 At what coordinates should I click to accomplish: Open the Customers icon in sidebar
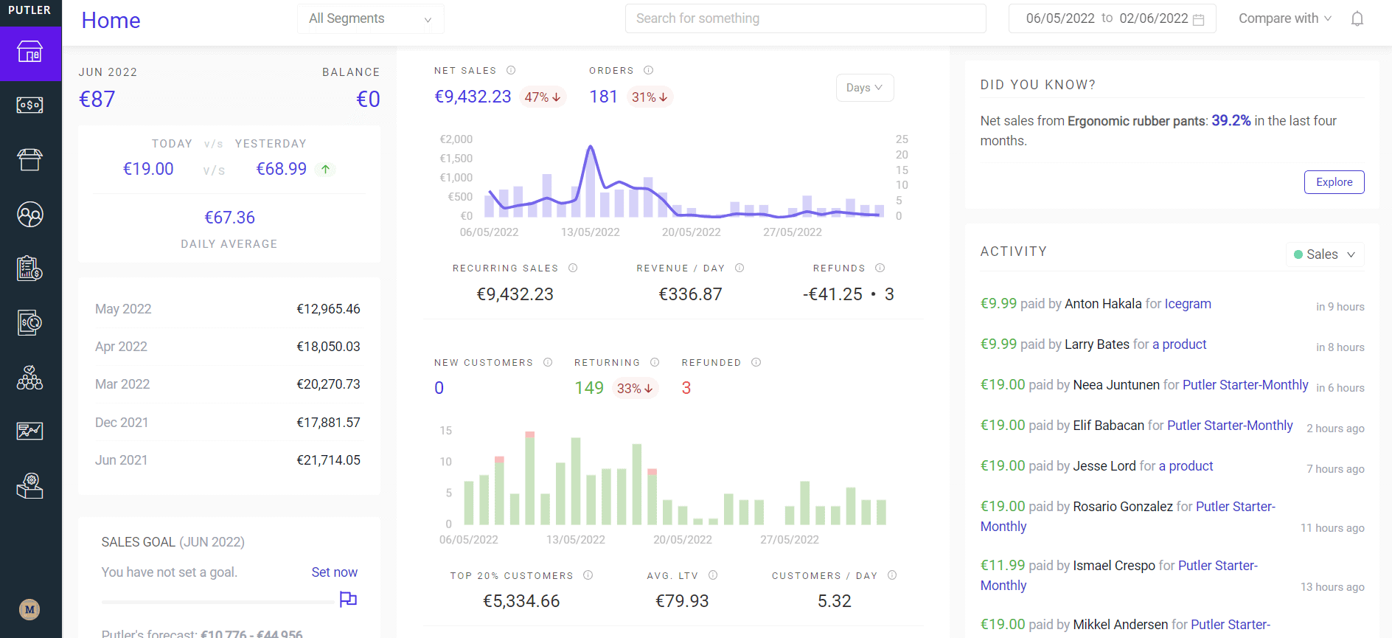coord(30,215)
